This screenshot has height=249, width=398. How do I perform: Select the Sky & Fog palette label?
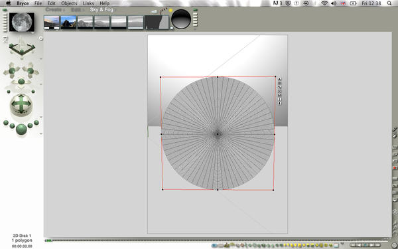[101, 10]
